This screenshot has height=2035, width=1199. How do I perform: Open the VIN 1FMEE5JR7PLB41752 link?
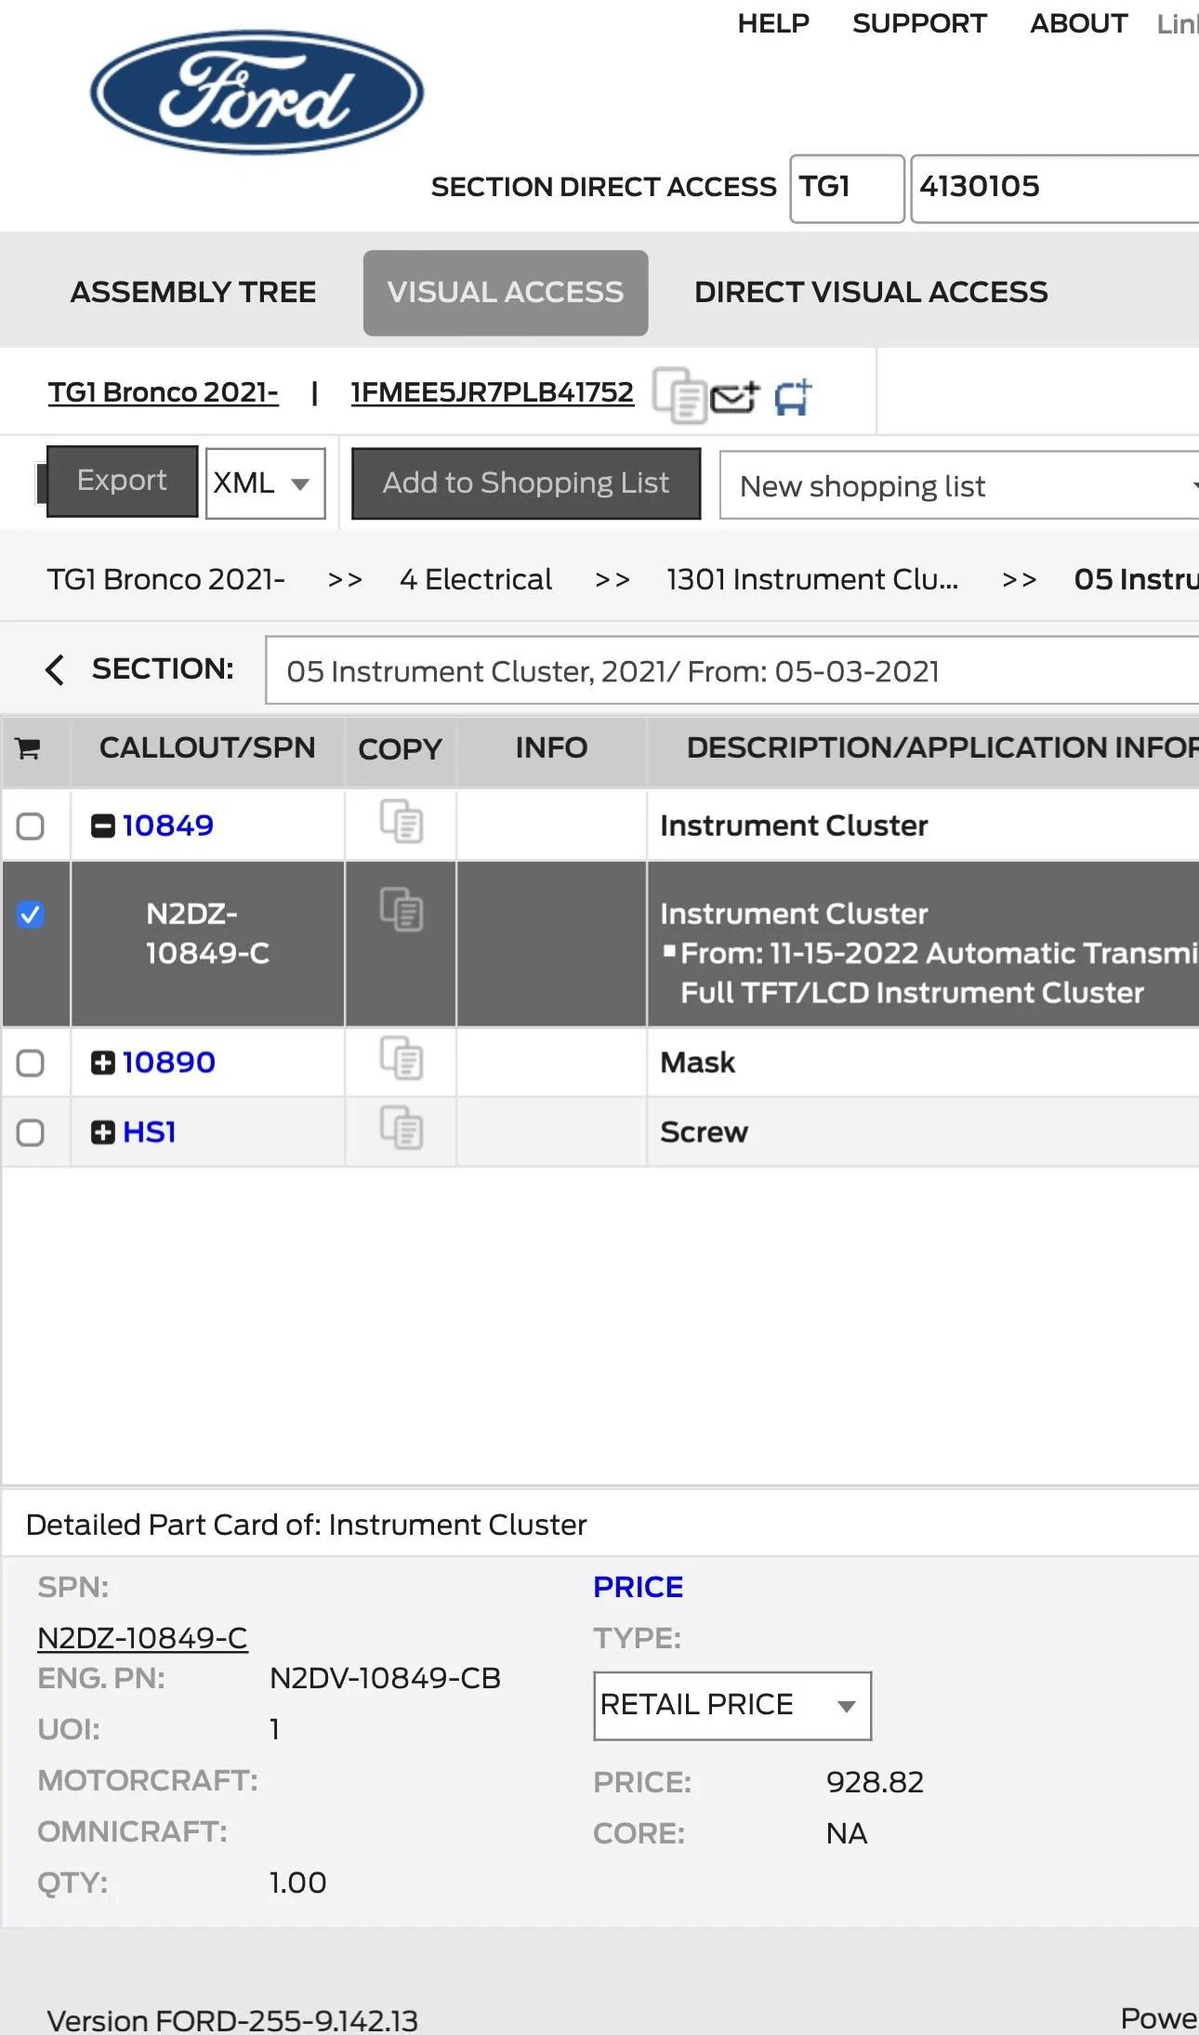[x=493, y=392]
